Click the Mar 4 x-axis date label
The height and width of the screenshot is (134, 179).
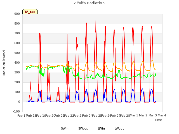(x=162, y=115)
